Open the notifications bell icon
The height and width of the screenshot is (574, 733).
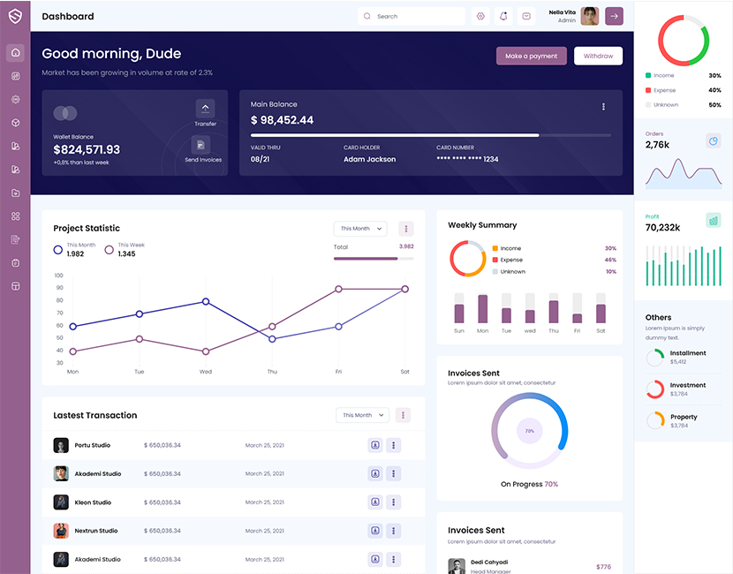coord(503,16)
